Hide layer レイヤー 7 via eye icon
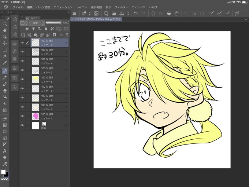This screenshot has width=249, height=187. (22, 98)
